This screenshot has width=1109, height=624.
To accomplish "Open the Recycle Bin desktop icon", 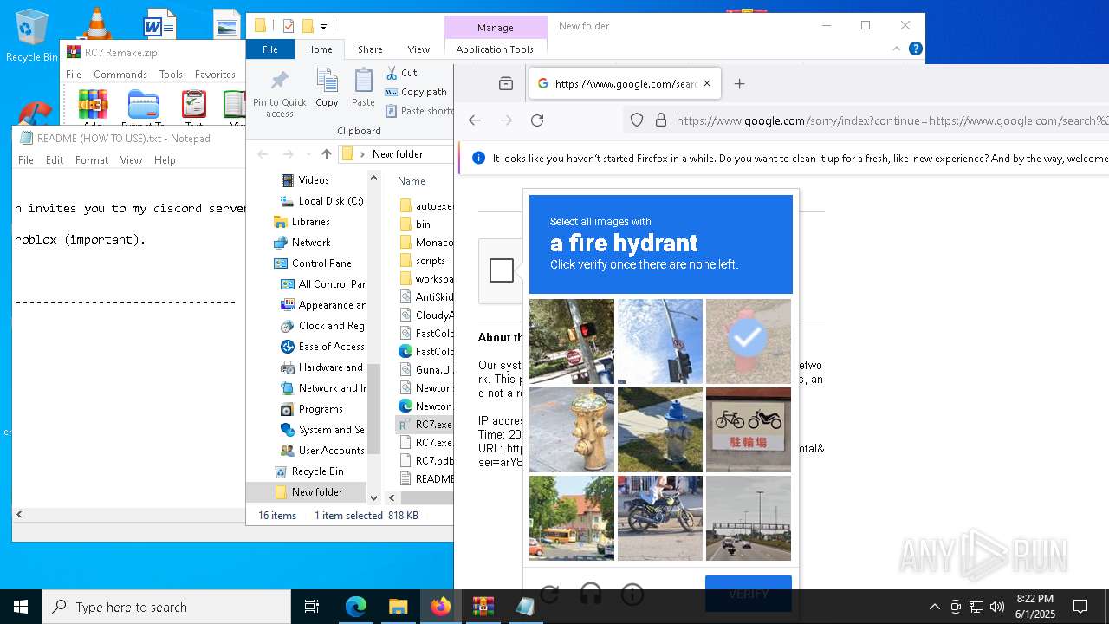I will [31, 35].
